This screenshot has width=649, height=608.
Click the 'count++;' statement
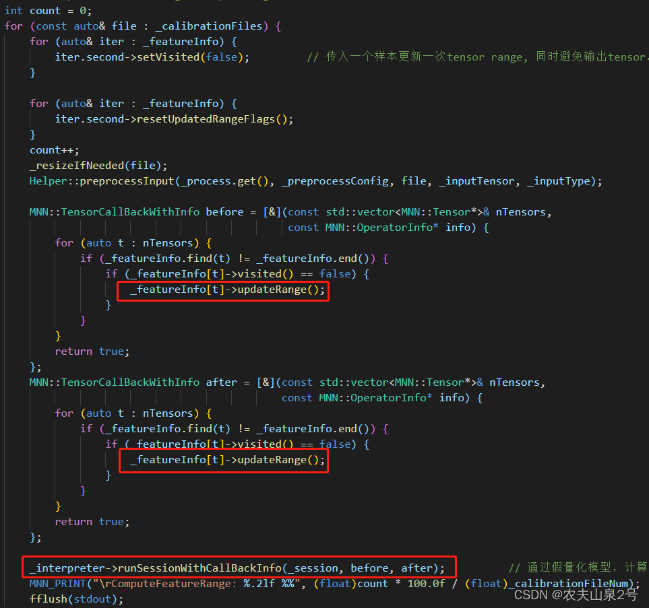pyautogui.click(x=54, y=150)
